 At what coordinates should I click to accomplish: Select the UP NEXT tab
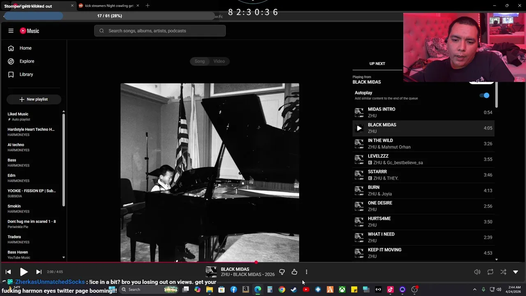coord(377,64)
